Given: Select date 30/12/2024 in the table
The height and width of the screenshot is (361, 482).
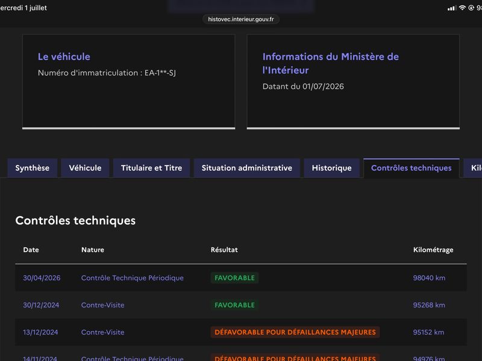Looking at the screenshot, I should [41, 305].
